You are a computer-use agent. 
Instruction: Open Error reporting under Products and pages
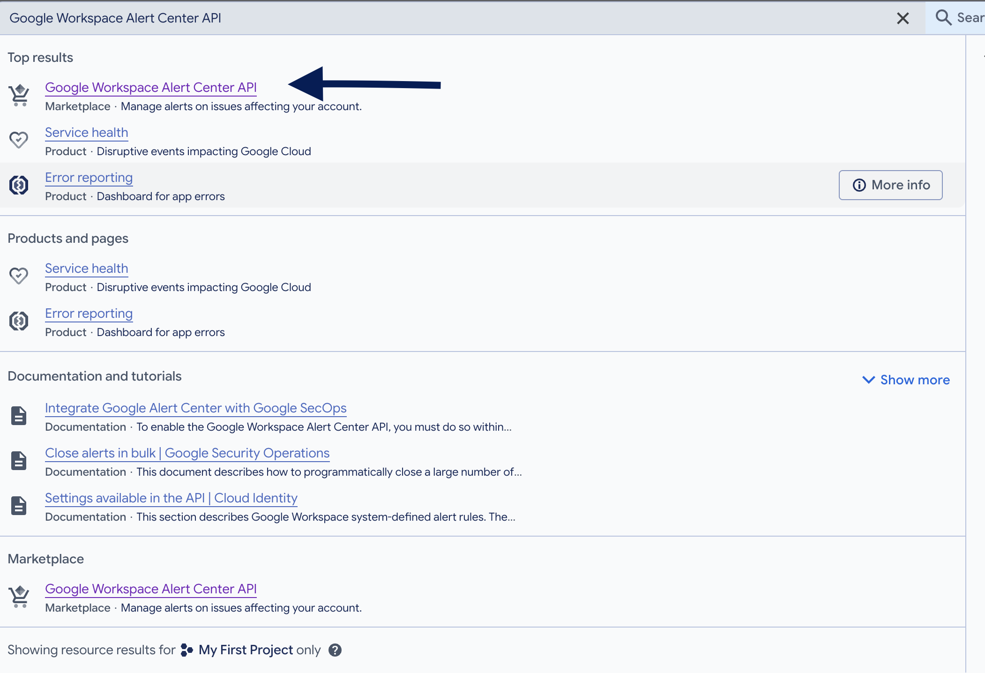pyautogui.click(x=89, y=314)
